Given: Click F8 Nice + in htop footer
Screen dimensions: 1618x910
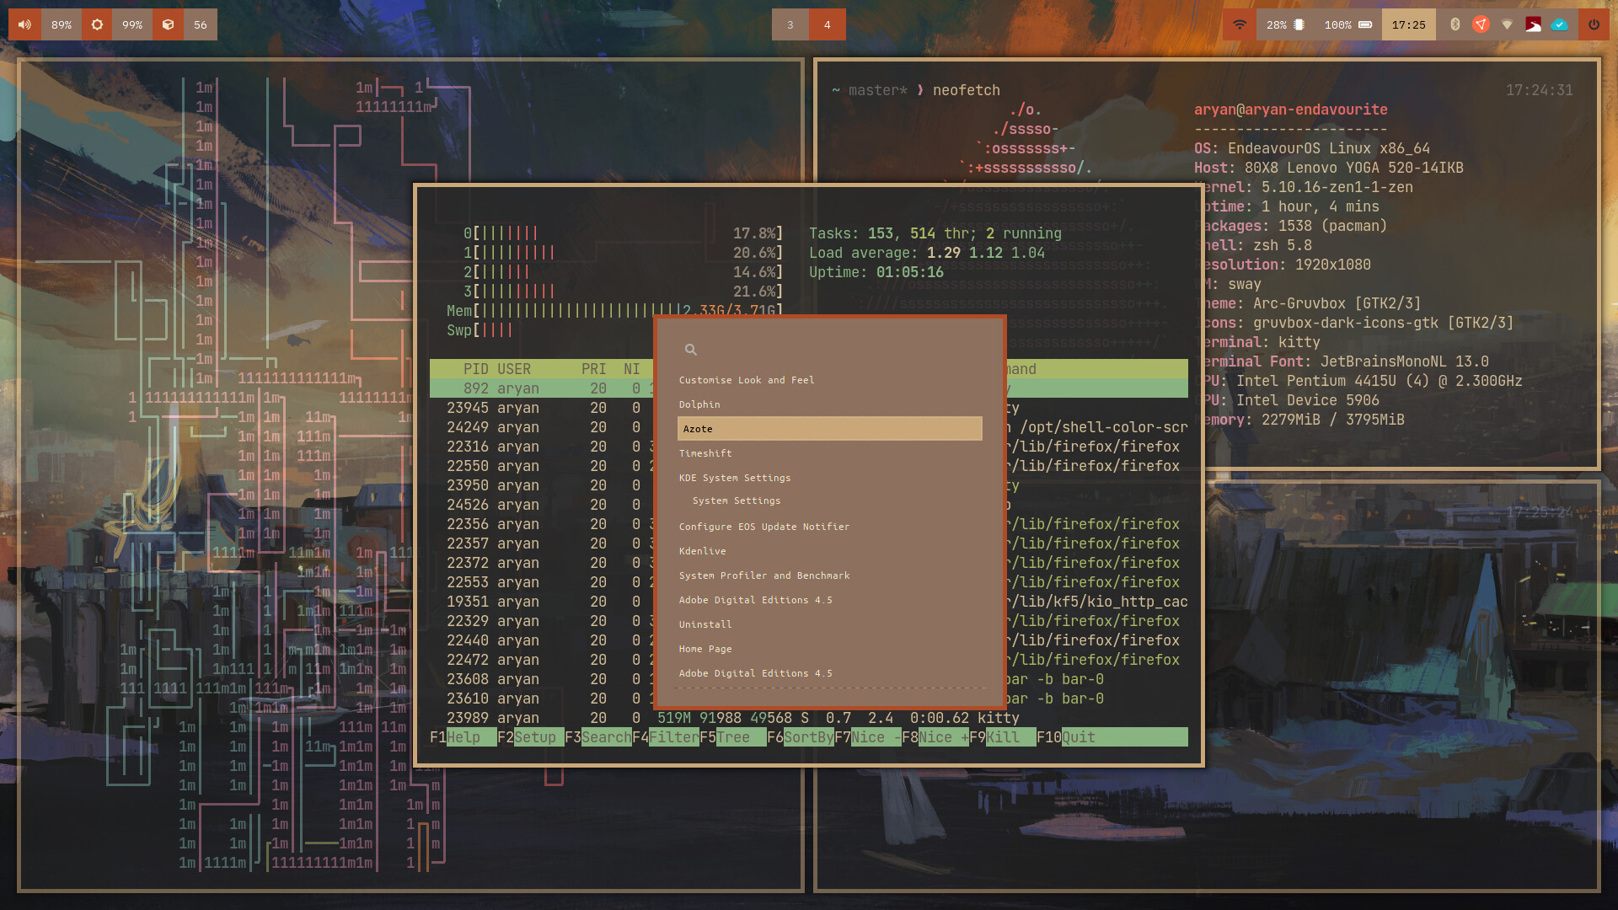Looking at the screenshot, I should click(x=935, y=737).
